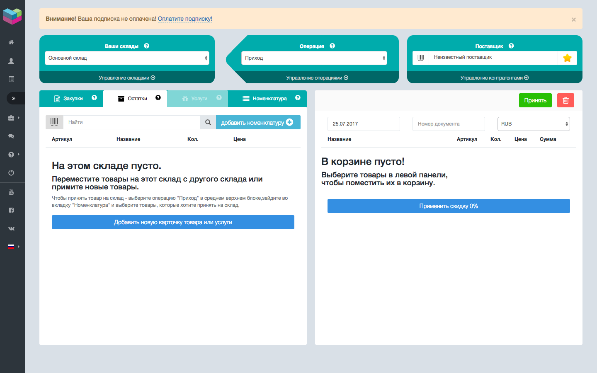
Task: Click help icon on Услуги tab
Action: [x=219, y=98]
